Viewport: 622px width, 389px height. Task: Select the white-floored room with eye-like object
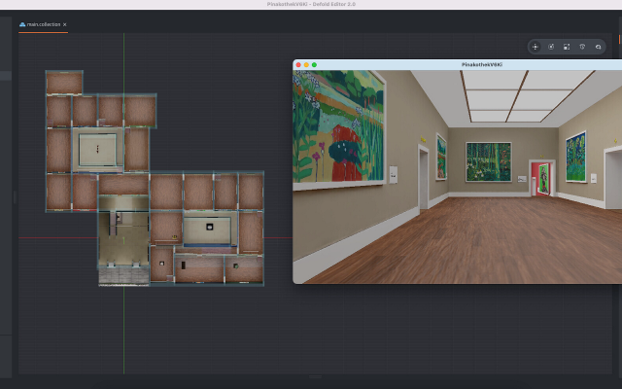tap(210, 229)
